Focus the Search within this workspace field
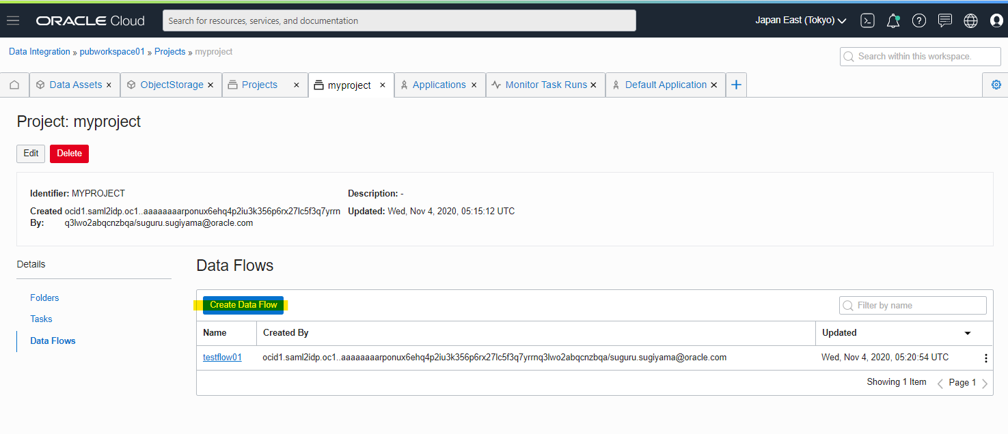Image resolution: width=1008 pixels, height=434 pixels. 921,57
